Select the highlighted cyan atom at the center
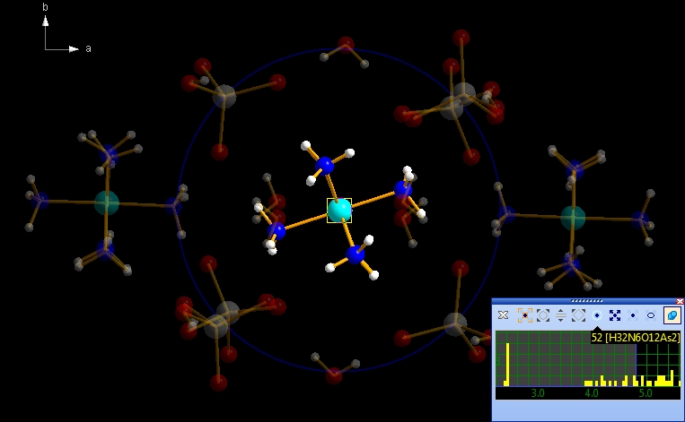Screen dimensions: 685x422 pyautogui.click(x=339, y=211)
